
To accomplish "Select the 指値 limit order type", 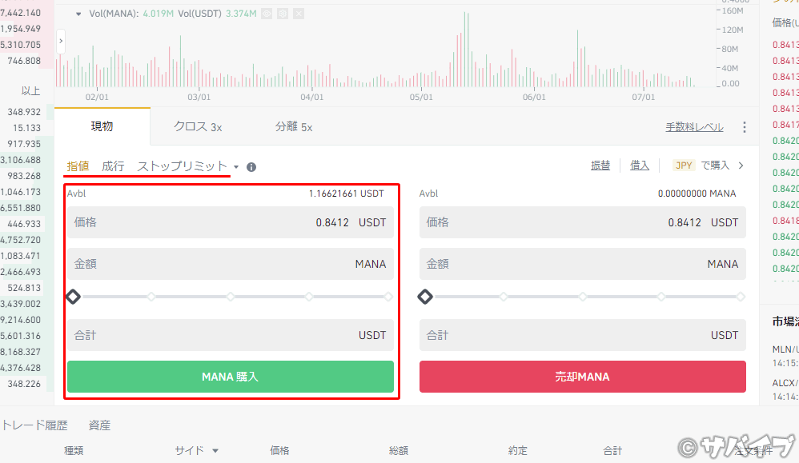I will click(78, 166).
